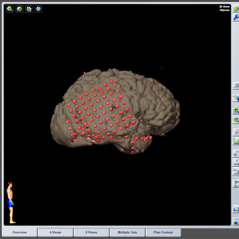Click the green plus zoom in button
This screenshot has height=239, width=239.
[x=236, y=110]
